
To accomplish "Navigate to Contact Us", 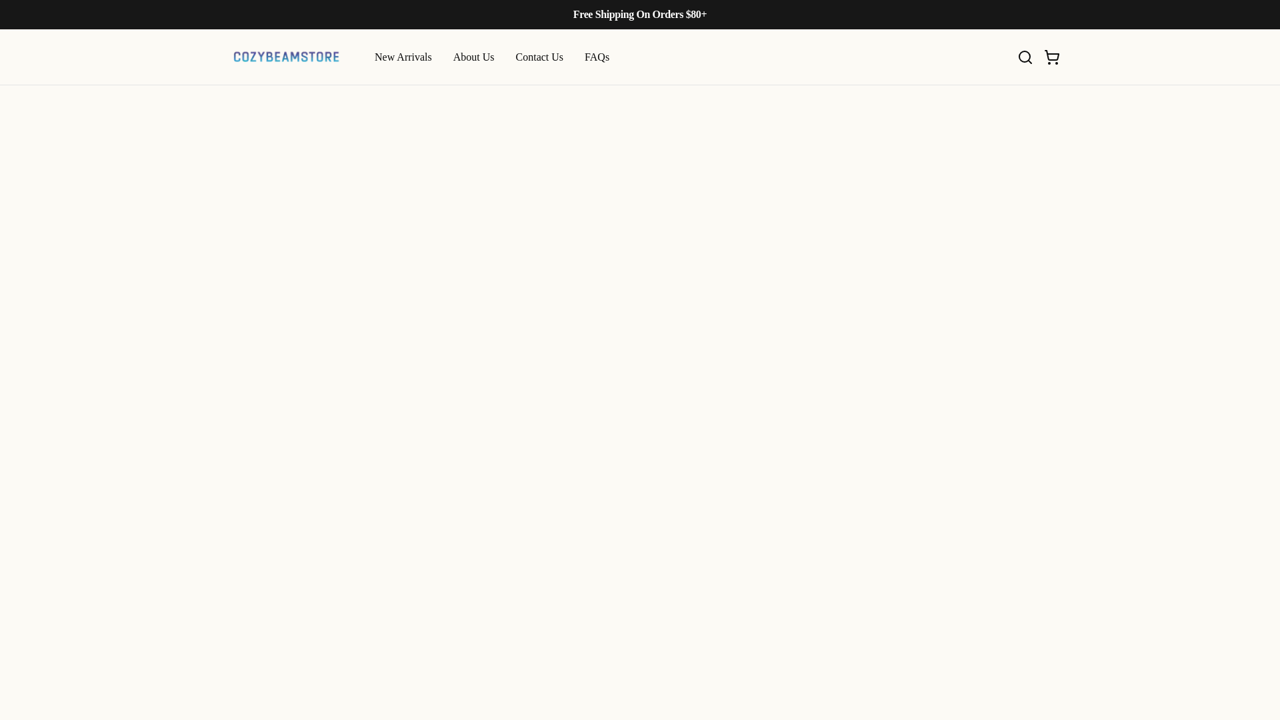I will [x=539, y=57].
